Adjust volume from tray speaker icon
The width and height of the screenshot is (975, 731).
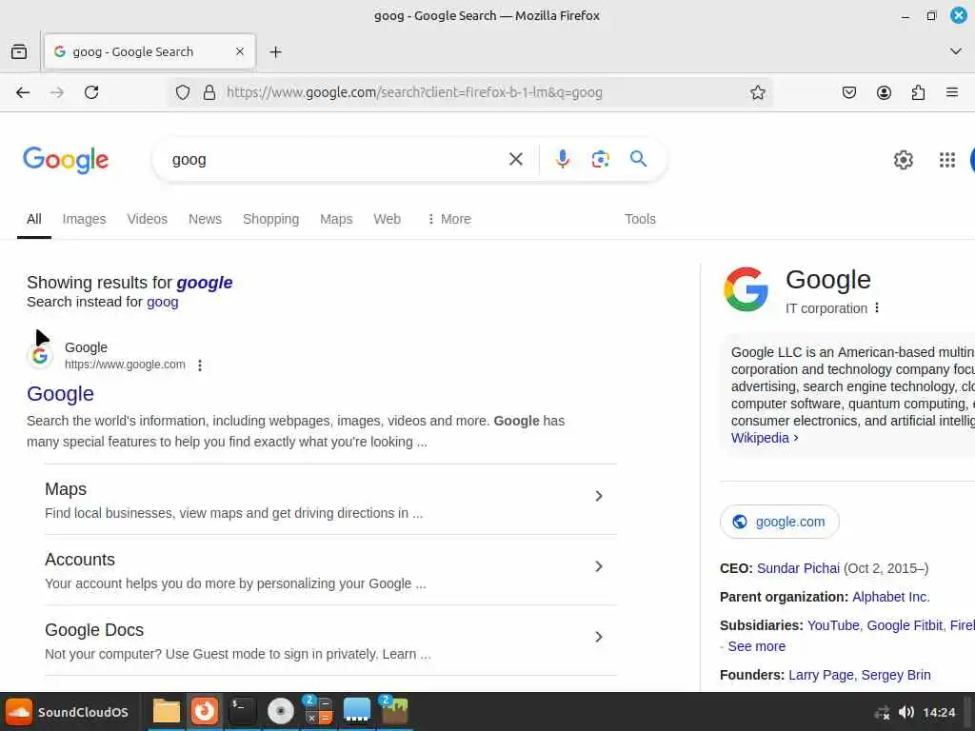pos(906,712)
